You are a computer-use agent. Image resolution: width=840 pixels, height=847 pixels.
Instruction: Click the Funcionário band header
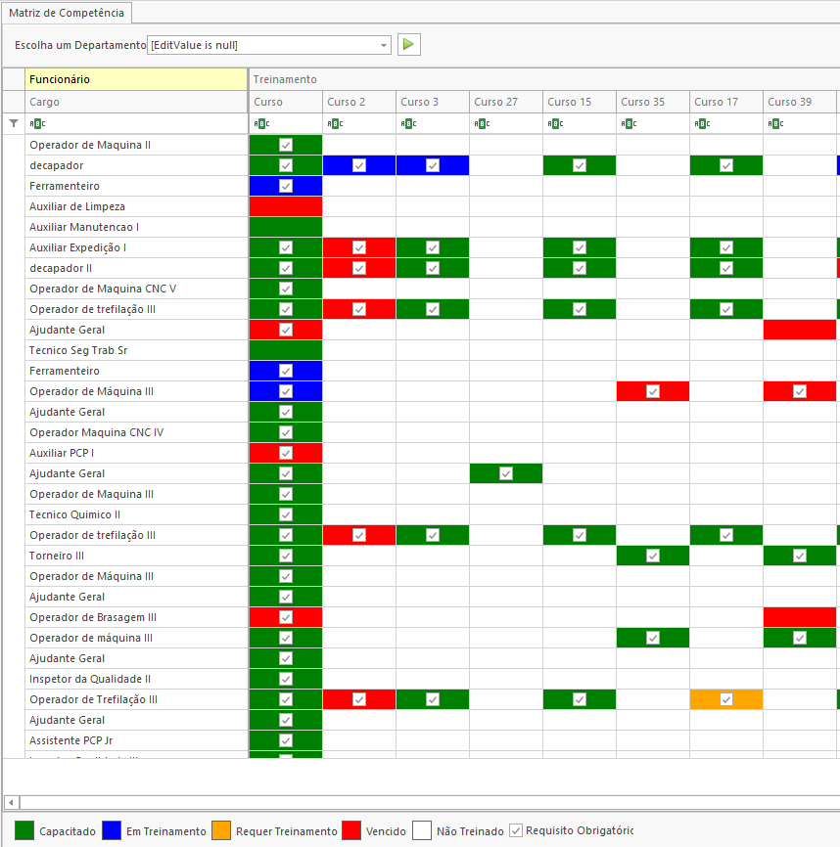tap(136, 79)
